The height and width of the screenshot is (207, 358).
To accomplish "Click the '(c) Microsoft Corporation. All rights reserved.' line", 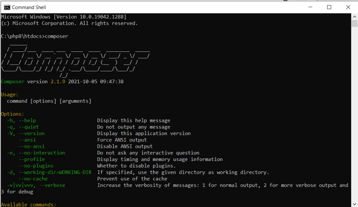I will (x=69, y=23).
